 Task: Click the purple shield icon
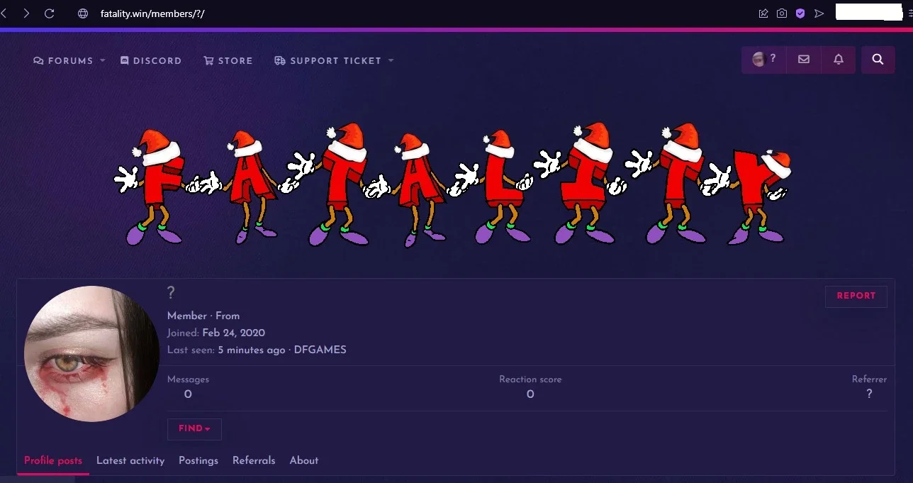tap(800, 13)
